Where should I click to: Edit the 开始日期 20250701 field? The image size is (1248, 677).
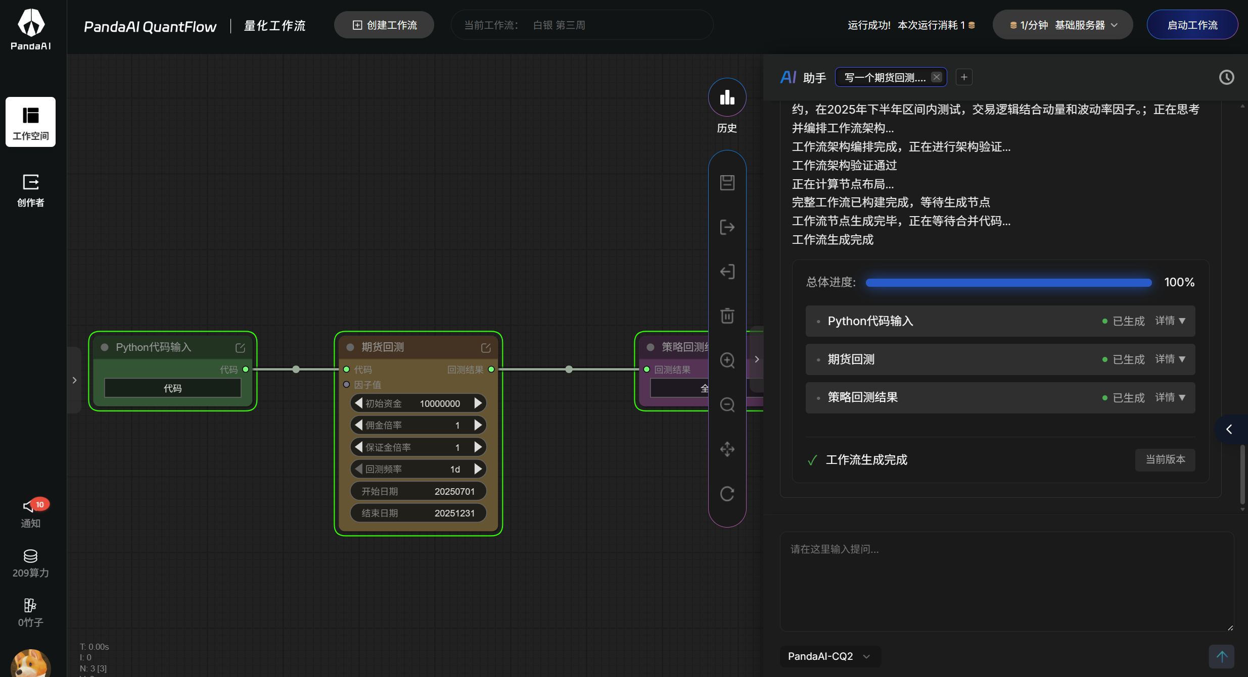point(418,491)
